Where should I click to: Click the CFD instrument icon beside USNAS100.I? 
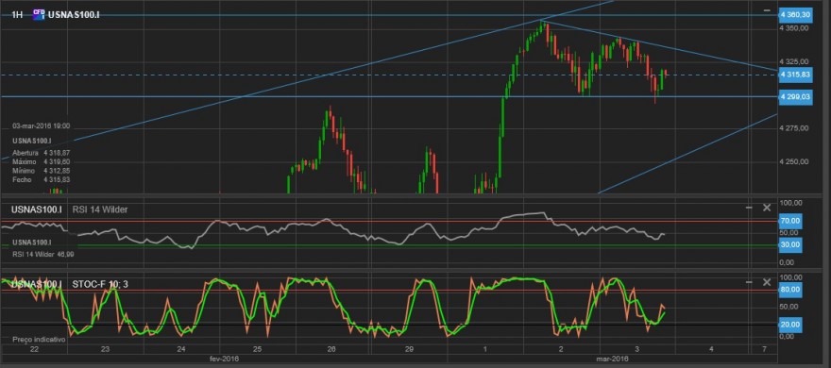pos(39,14)
